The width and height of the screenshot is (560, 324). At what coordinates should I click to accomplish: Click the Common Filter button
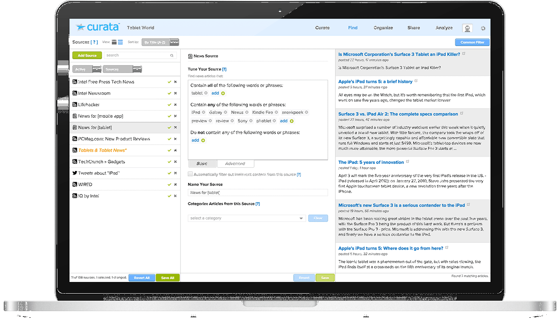click(472, 42)
